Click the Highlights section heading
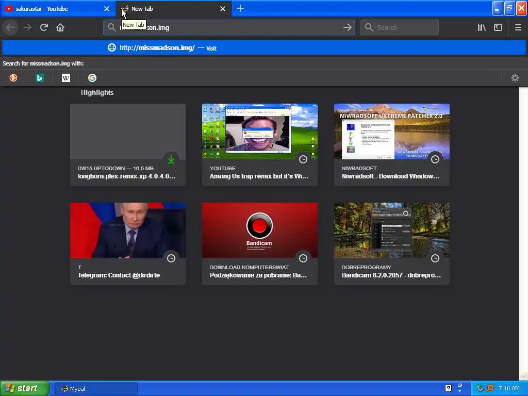The height and width of the screenshot is (396, 528). tap(97, 93)
